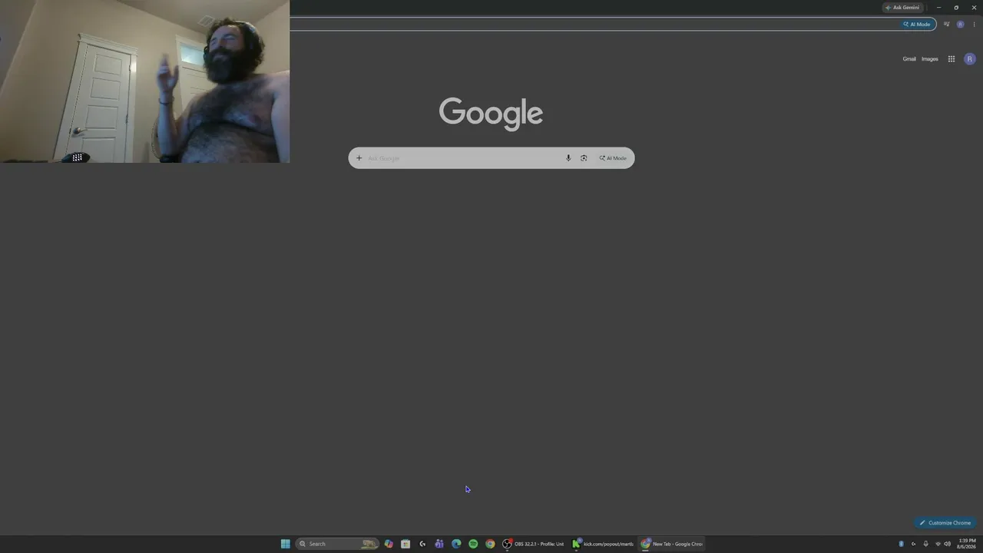Open the Images link

(930, 59)
